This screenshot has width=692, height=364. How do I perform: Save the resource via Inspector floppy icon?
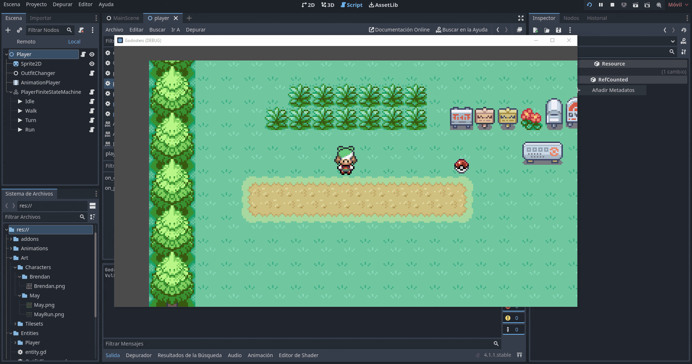point(559,30)
